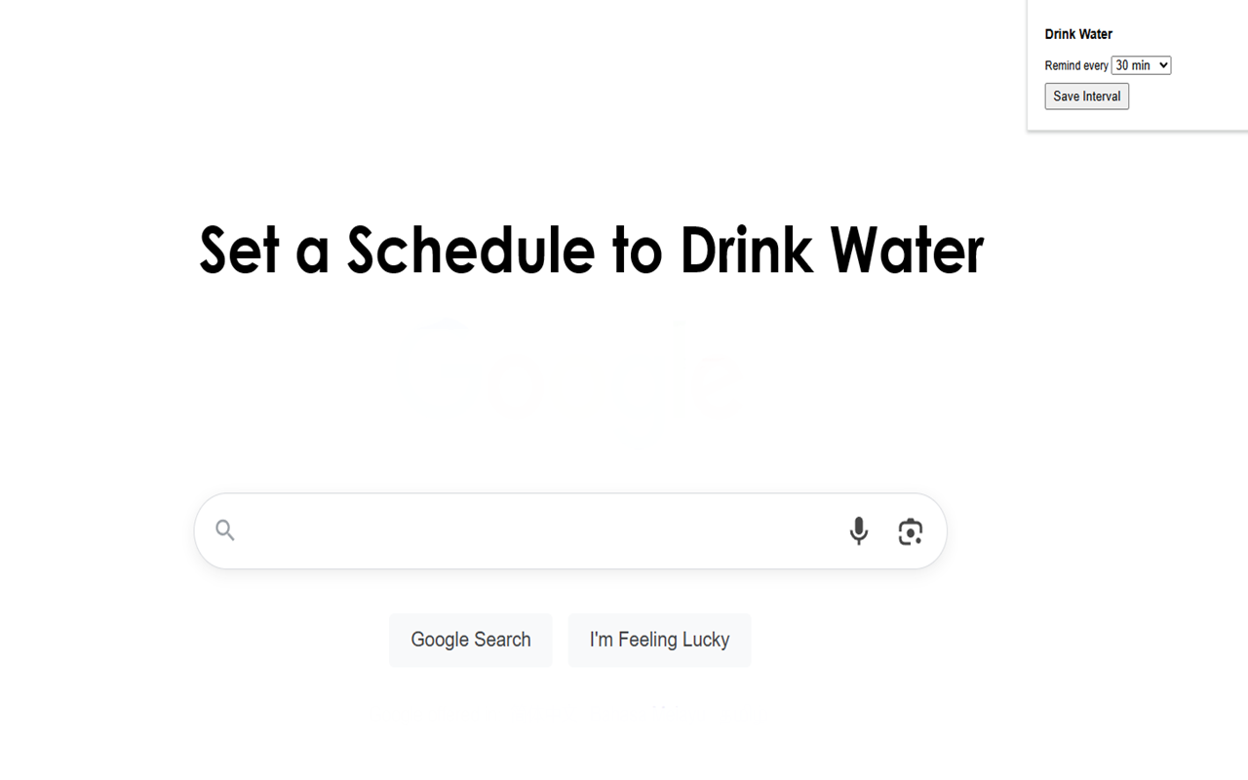Screen dimensions: 1248x780
Task: Open Google Lens image search icon
Action: pyautogui.click(x=910, y=531)
